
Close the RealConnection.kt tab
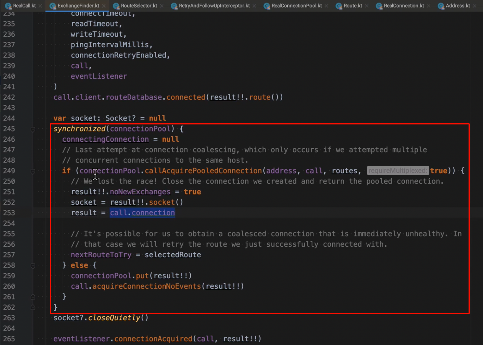429,6
